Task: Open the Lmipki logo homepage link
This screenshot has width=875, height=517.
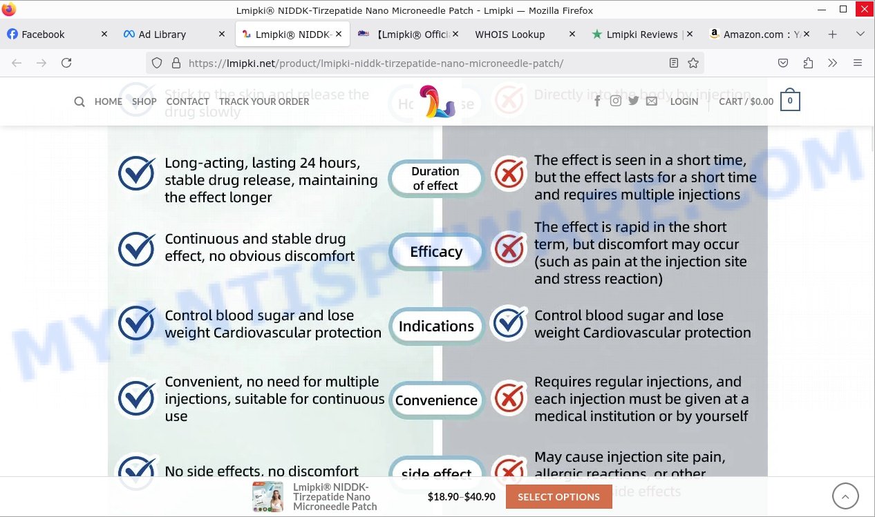Action: pyautogui.click(x=437, y=101)
